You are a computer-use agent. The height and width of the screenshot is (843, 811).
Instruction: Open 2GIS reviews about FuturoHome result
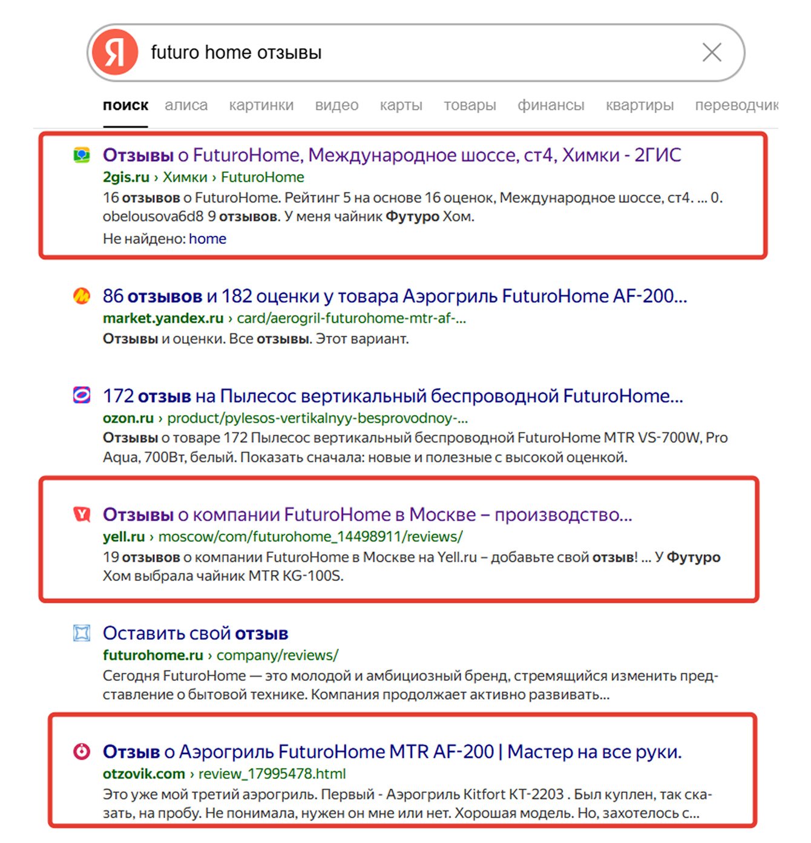392,156
